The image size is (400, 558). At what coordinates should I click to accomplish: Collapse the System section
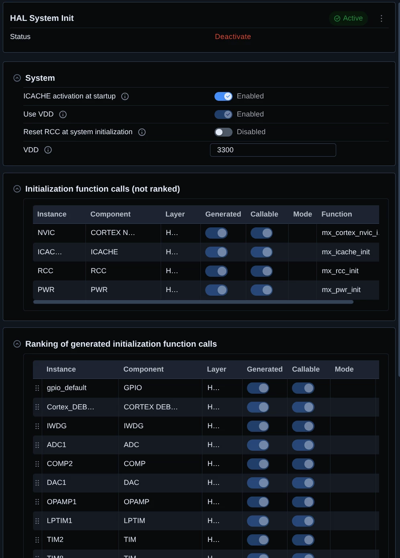click(x=17, y=78)
